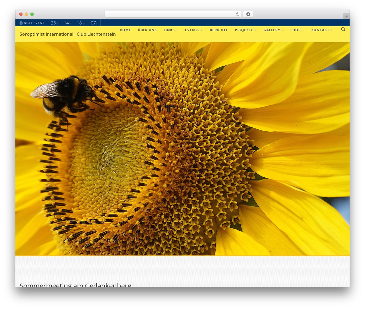
Task: Click the calendar icon beside NEXT EVENT
Action: (x=21, y=23)
